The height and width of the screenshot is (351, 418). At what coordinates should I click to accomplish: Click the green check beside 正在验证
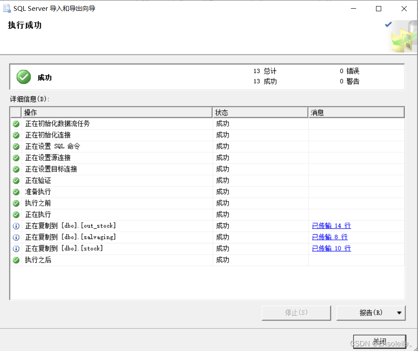coord(16,180)
